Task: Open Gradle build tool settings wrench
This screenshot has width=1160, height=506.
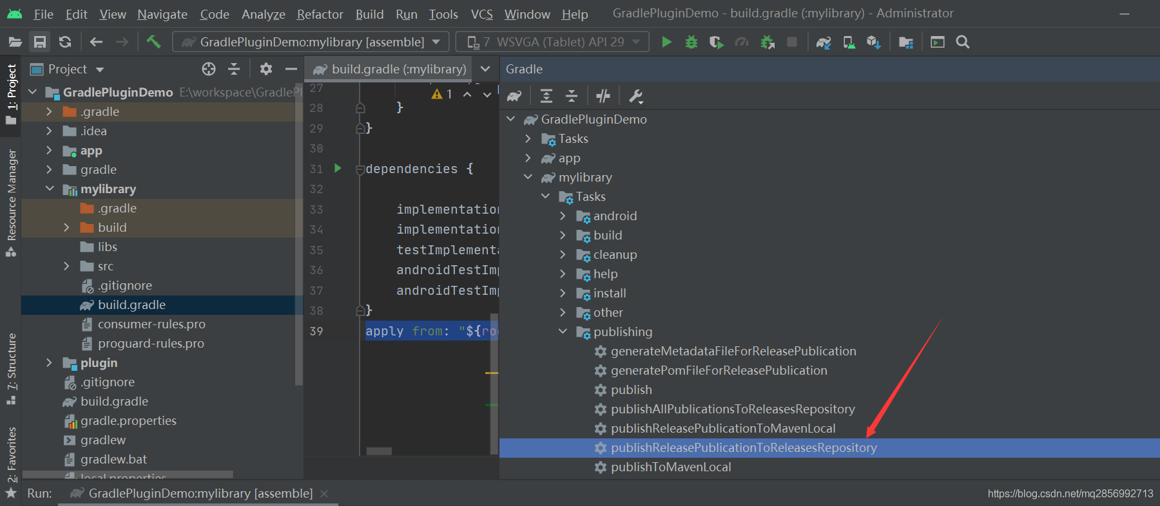Action: (636, 97)
